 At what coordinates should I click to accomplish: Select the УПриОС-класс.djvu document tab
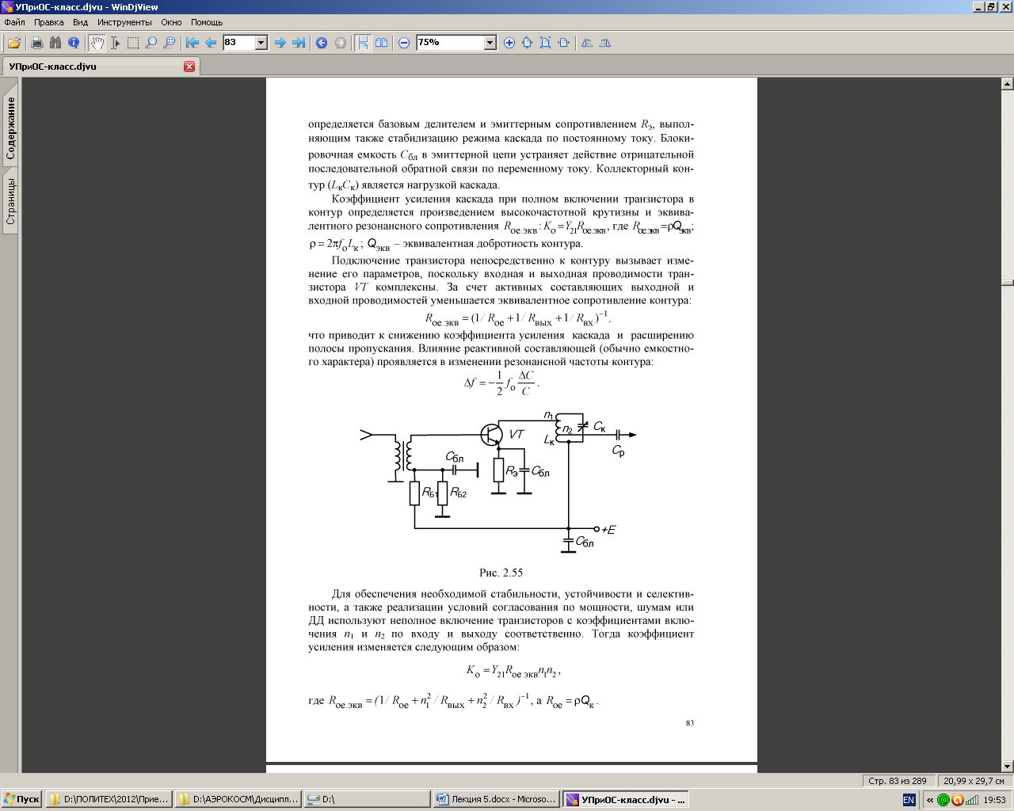point(100,67)
